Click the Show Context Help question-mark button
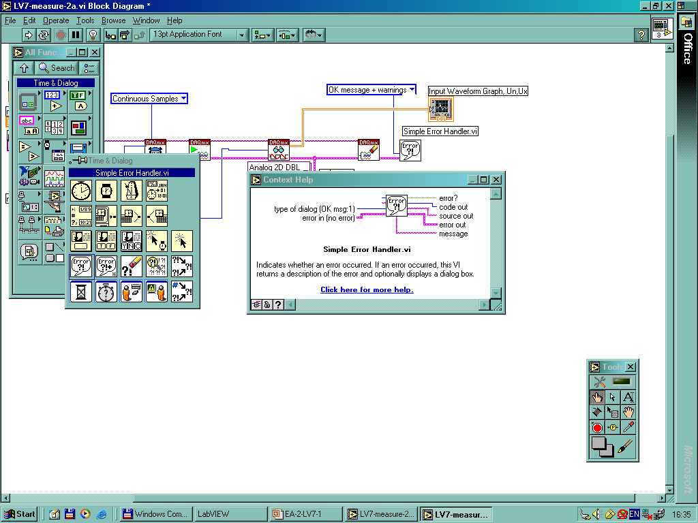698x523 pixels. [641, 35]
